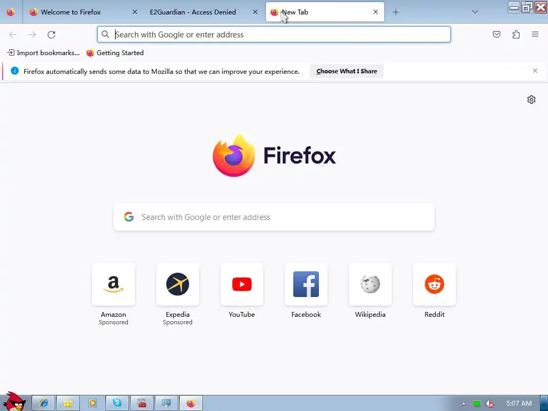Select the New Tab tab

click(325, 12)
